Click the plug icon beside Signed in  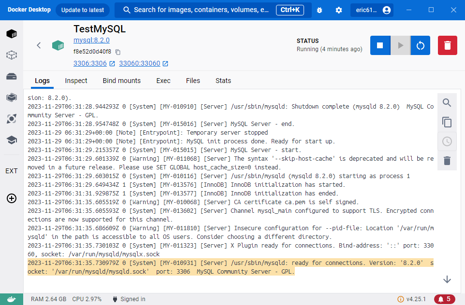coord(115,299)
